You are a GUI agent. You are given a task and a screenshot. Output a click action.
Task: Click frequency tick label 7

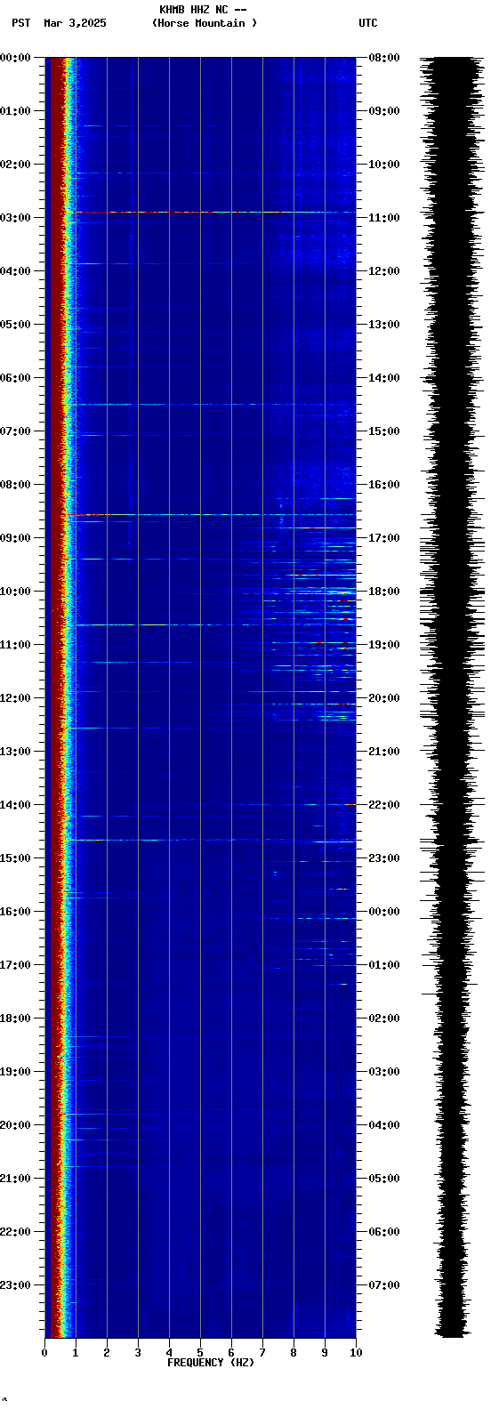[x=262, y=1353]
